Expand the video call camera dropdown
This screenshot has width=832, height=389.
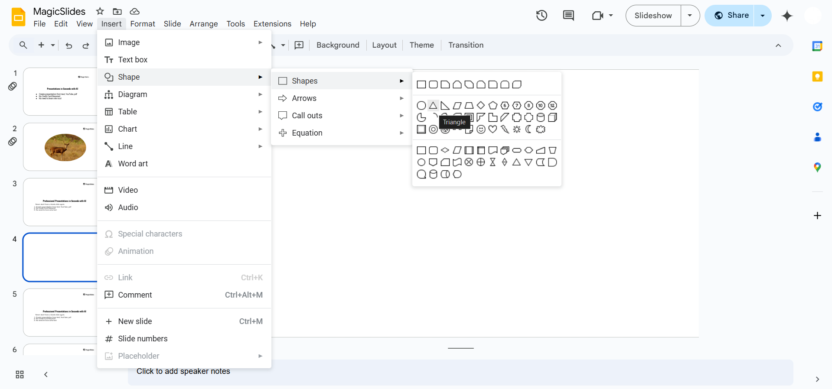611,16
